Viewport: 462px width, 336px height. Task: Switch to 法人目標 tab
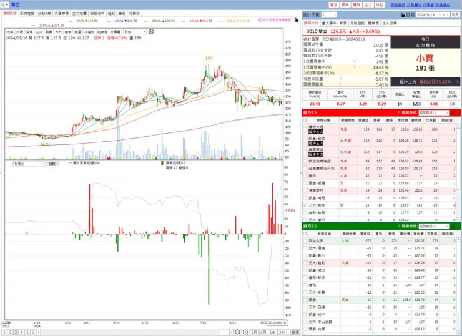point(390,23)
